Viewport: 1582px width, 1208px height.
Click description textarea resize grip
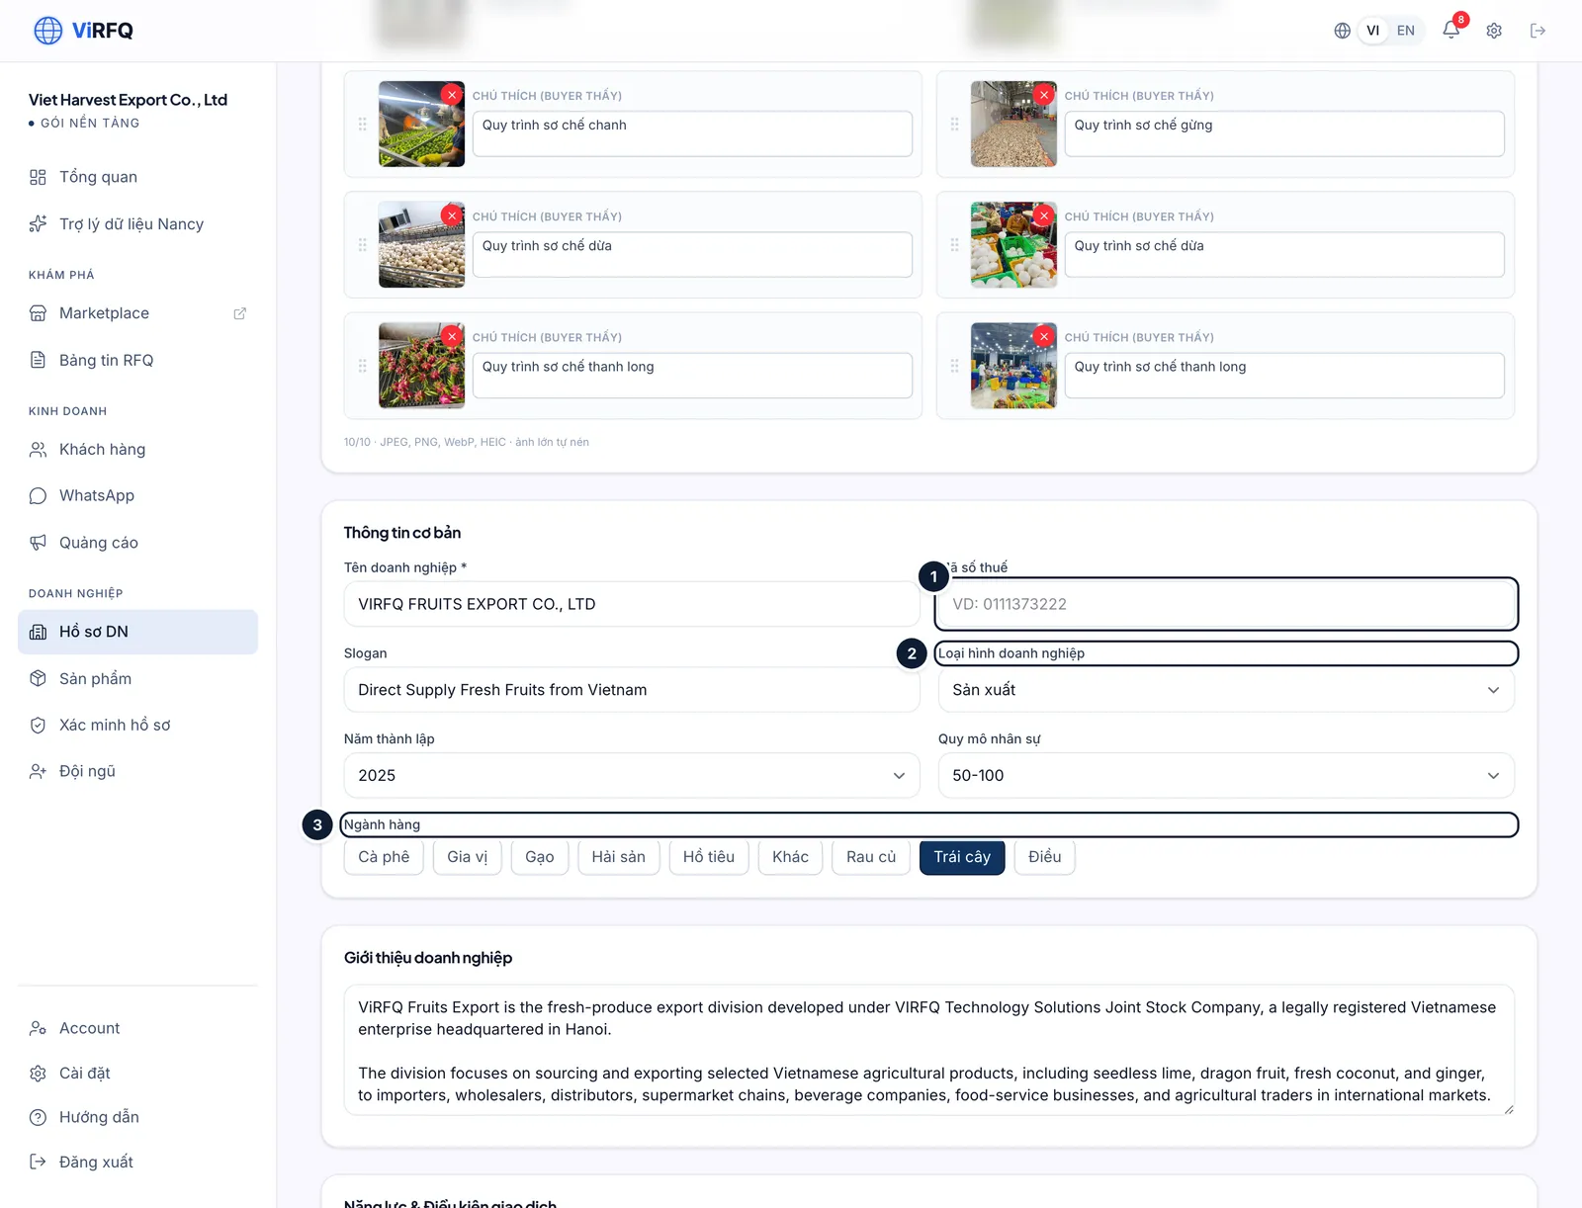[1508, 1109]
